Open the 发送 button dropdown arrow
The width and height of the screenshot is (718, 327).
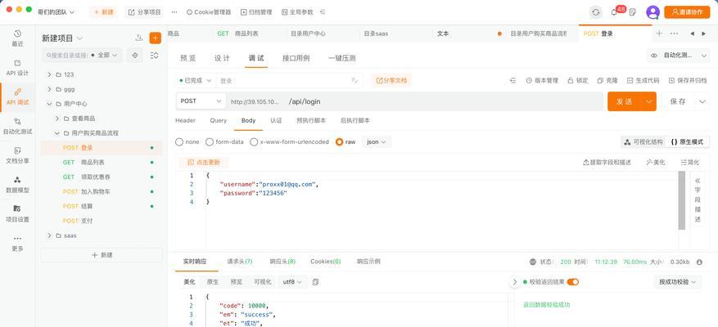(648, 101)
